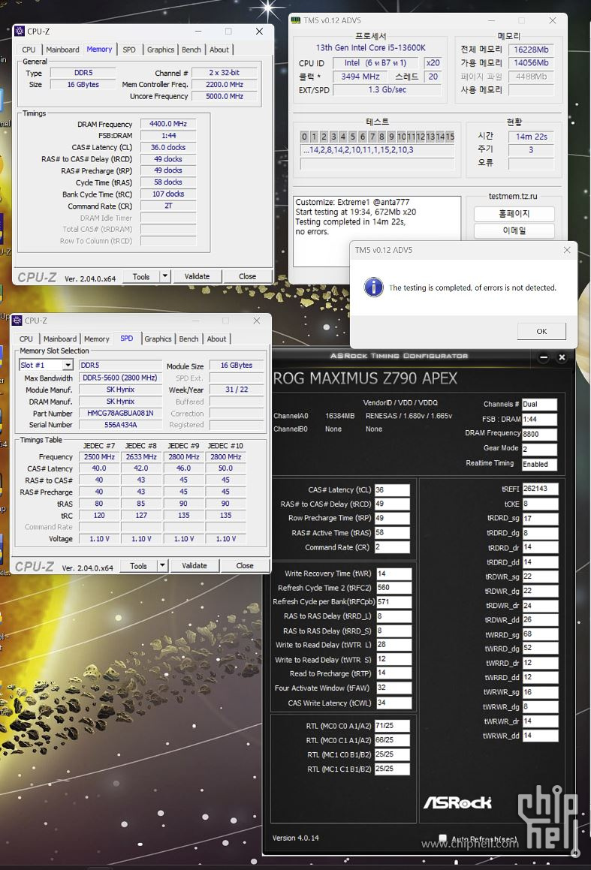
Task: Click the 13th Gen Intel Core i5-13600K text
Action: click(371, 48)
